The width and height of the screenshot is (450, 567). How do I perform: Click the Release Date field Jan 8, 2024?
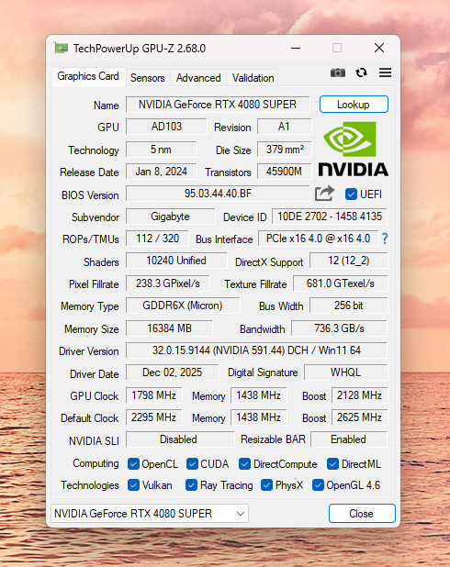coord(161,172)
